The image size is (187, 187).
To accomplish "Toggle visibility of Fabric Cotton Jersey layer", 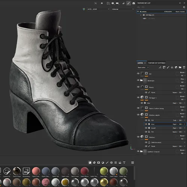I will (x=138, y=108).
